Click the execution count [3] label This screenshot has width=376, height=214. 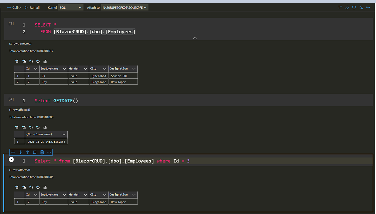[x=11, y=24]
